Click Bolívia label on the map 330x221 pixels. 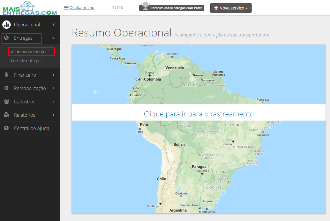point(179,144)
